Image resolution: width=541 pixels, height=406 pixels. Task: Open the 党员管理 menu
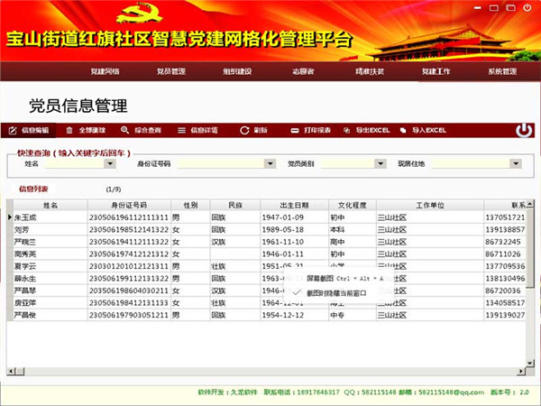[x=171, y=71]
